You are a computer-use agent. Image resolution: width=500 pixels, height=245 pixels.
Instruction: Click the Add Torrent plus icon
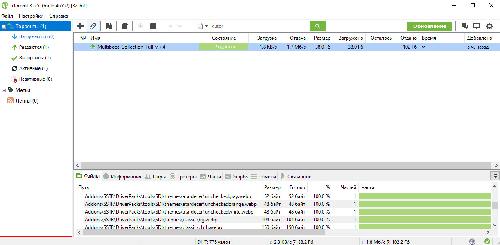click(x=80, y=26)
